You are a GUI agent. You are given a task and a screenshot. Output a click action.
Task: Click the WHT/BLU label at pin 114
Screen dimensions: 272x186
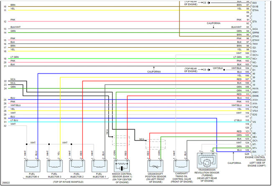point(236,105)
